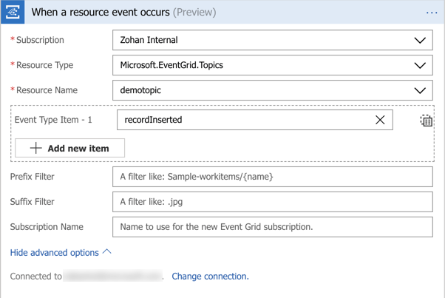Click Add new item button
The height and width of the screenshot is (298, 445).
click(x=69, y=148)
